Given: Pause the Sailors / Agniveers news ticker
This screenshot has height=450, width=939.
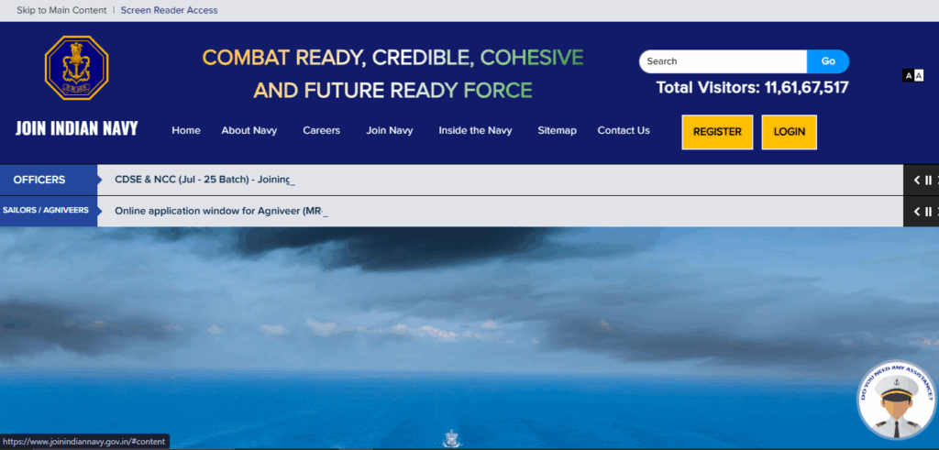Looking at the screenshot, I should [x=928, y=212].
